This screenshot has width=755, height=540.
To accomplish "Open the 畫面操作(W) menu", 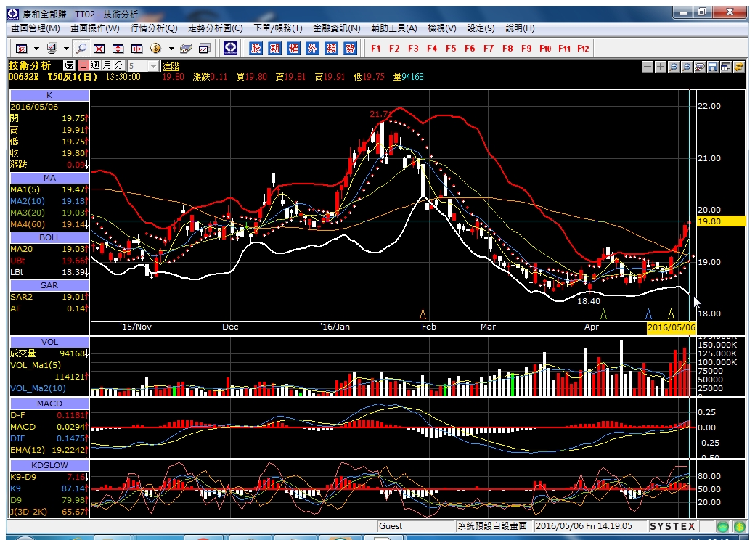I will pyautogui.click(x=95, y=28).
